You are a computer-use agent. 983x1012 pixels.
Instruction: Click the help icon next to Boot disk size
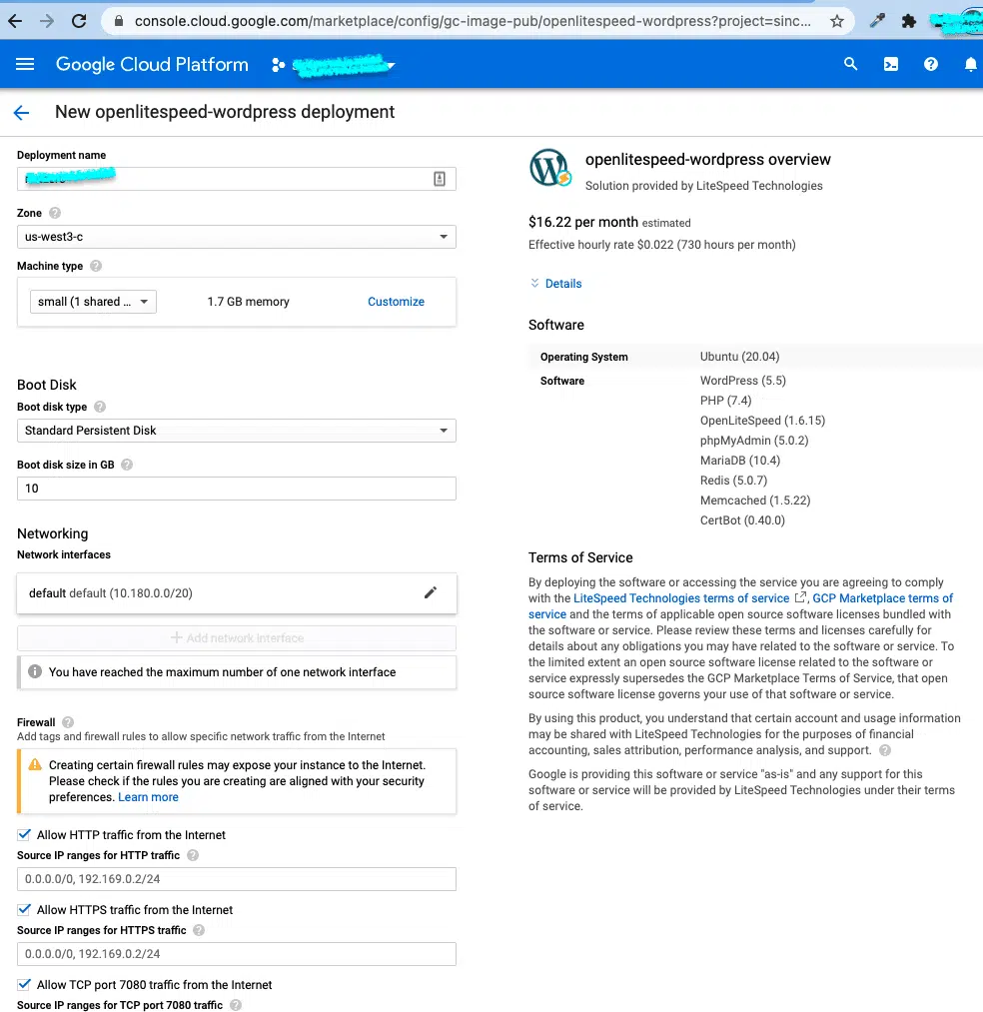127,465
